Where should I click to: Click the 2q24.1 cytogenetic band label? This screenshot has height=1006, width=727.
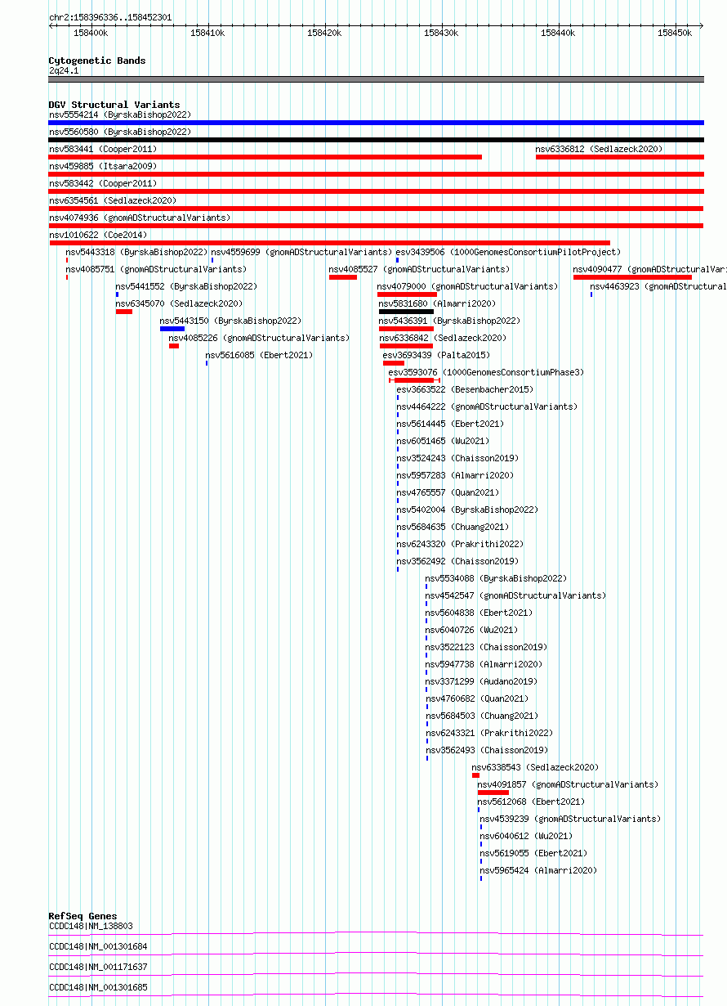[x=64, y=70]
